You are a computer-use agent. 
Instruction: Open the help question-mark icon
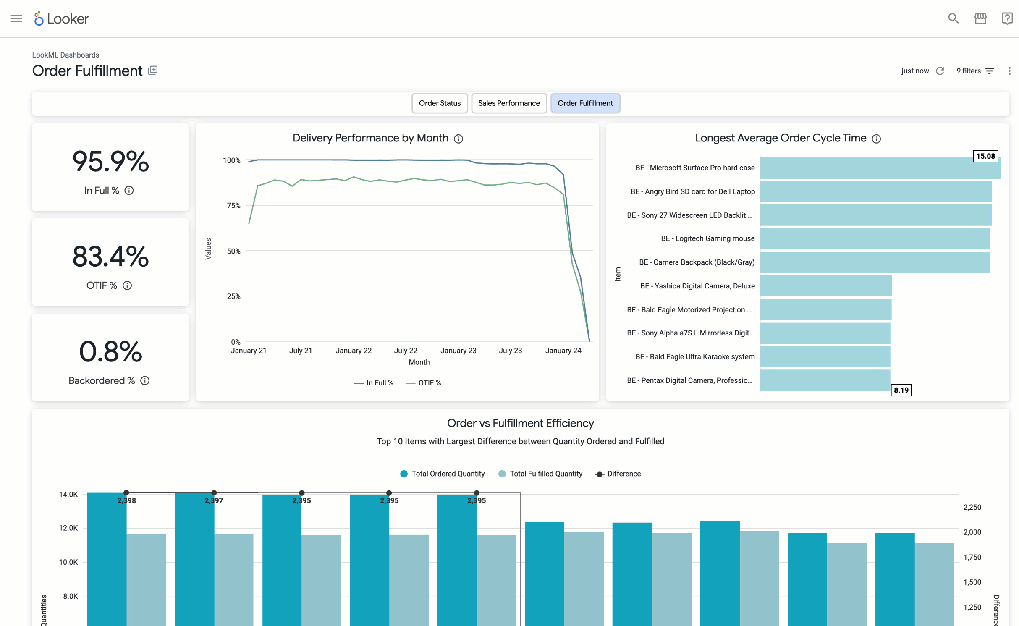pyautogui.click(x=1007, y=18)
